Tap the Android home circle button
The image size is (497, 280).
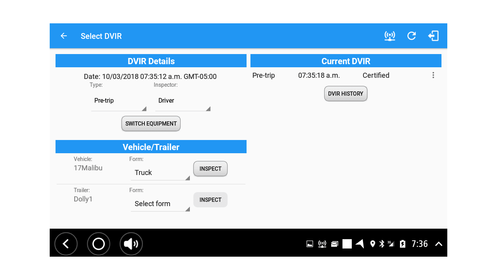pos(99,244)
